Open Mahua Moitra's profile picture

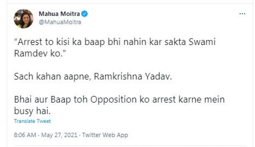tap(23, 18)
